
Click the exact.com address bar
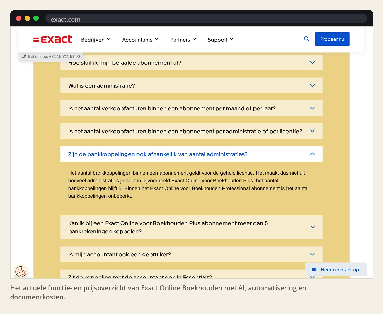[x=206, y=19]
